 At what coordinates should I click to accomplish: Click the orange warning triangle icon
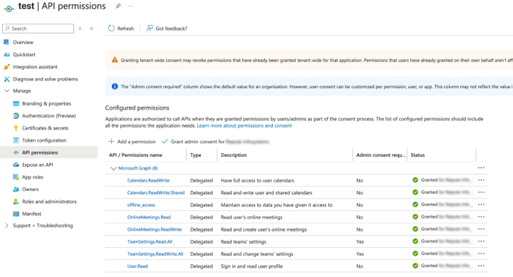[x=115, y=60]
